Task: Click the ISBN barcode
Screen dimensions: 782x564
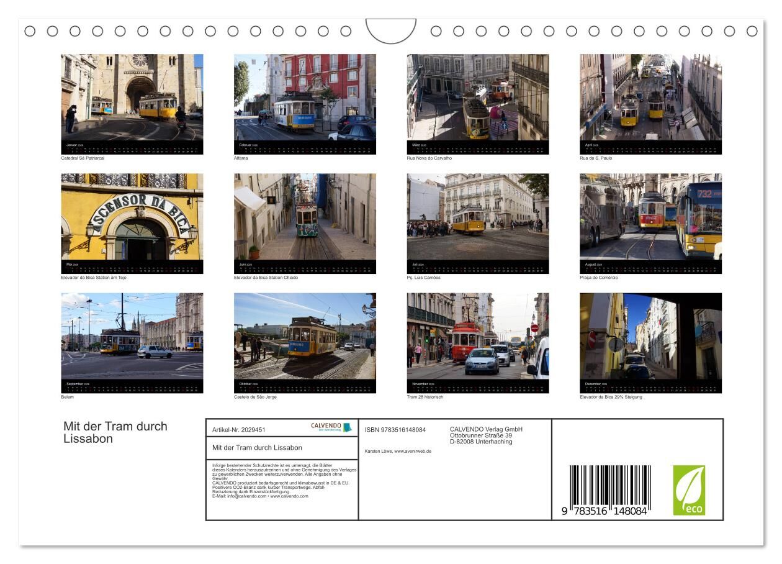Action: (609, 489)
